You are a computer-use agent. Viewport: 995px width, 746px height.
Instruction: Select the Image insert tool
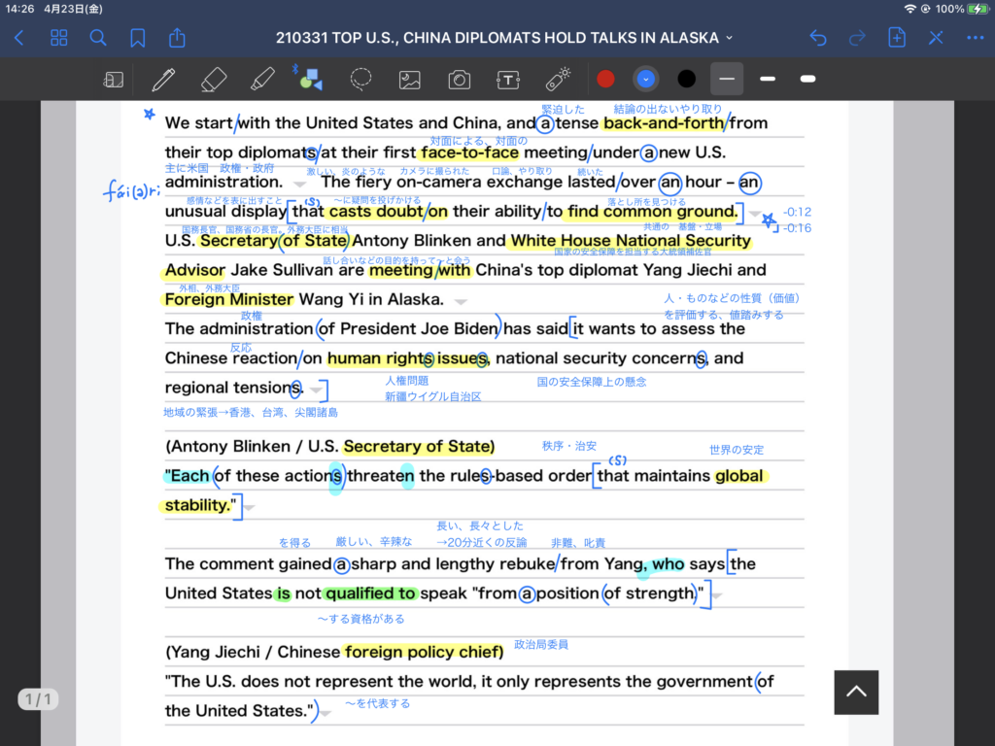point(410,80)
